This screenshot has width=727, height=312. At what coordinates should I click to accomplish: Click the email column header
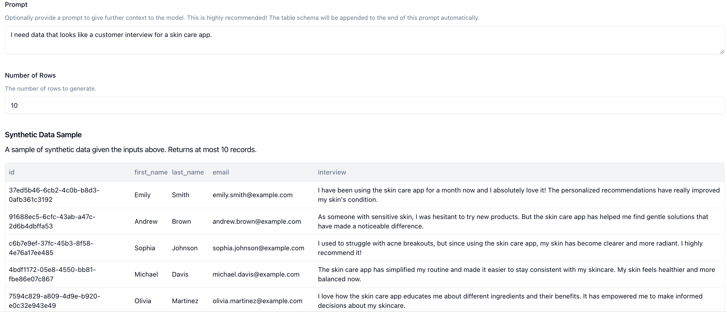click(x=221, y=172)
